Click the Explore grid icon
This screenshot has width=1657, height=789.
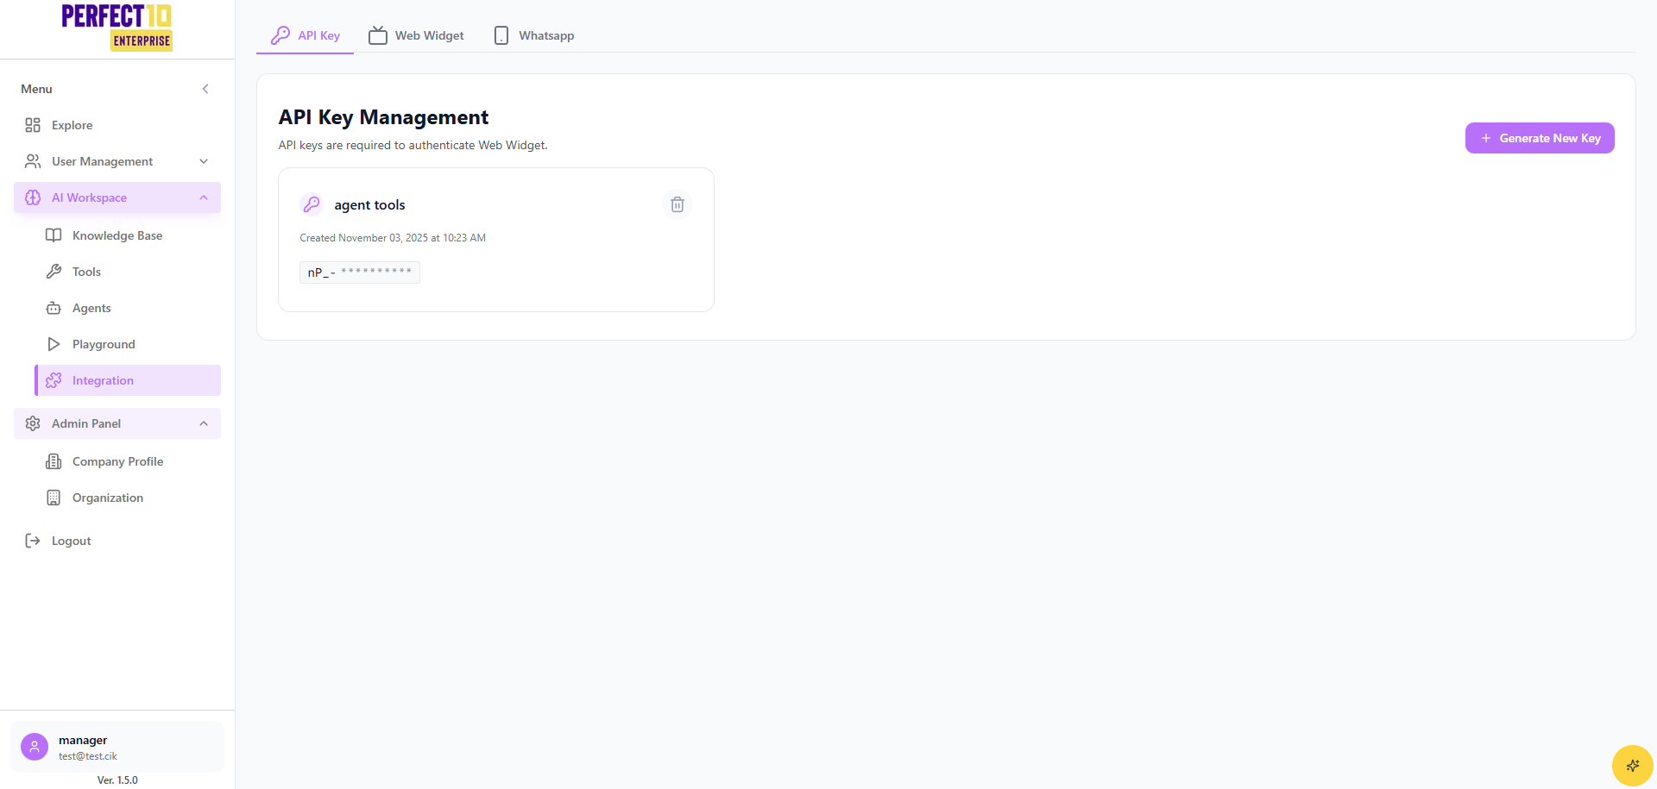(x=33, y=125)
